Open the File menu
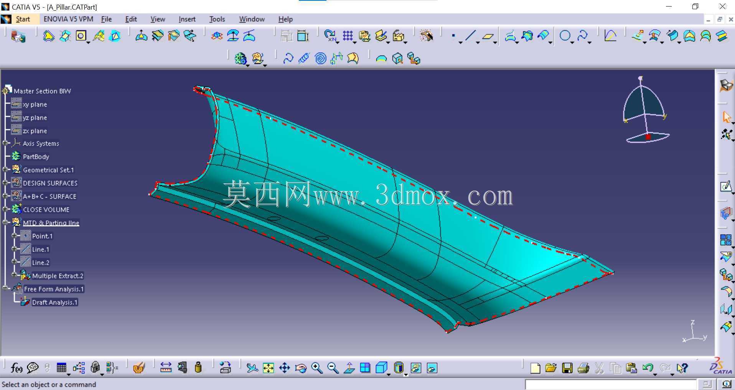The image size is (735, 390). 106,19
